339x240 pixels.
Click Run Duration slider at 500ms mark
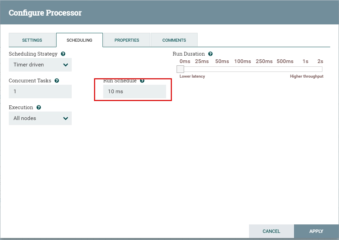click(285, 69)
